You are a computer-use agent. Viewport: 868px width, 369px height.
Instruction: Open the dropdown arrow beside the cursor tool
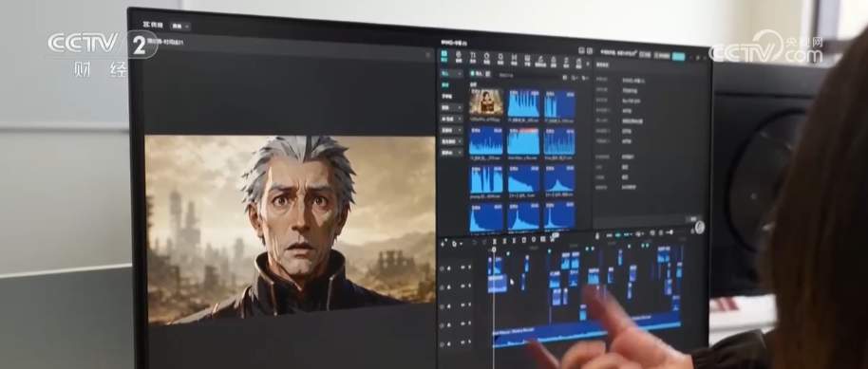(x=461, y=244)
